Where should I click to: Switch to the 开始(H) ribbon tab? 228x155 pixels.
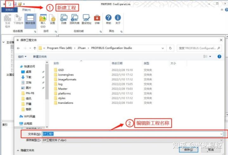[26, 10]
